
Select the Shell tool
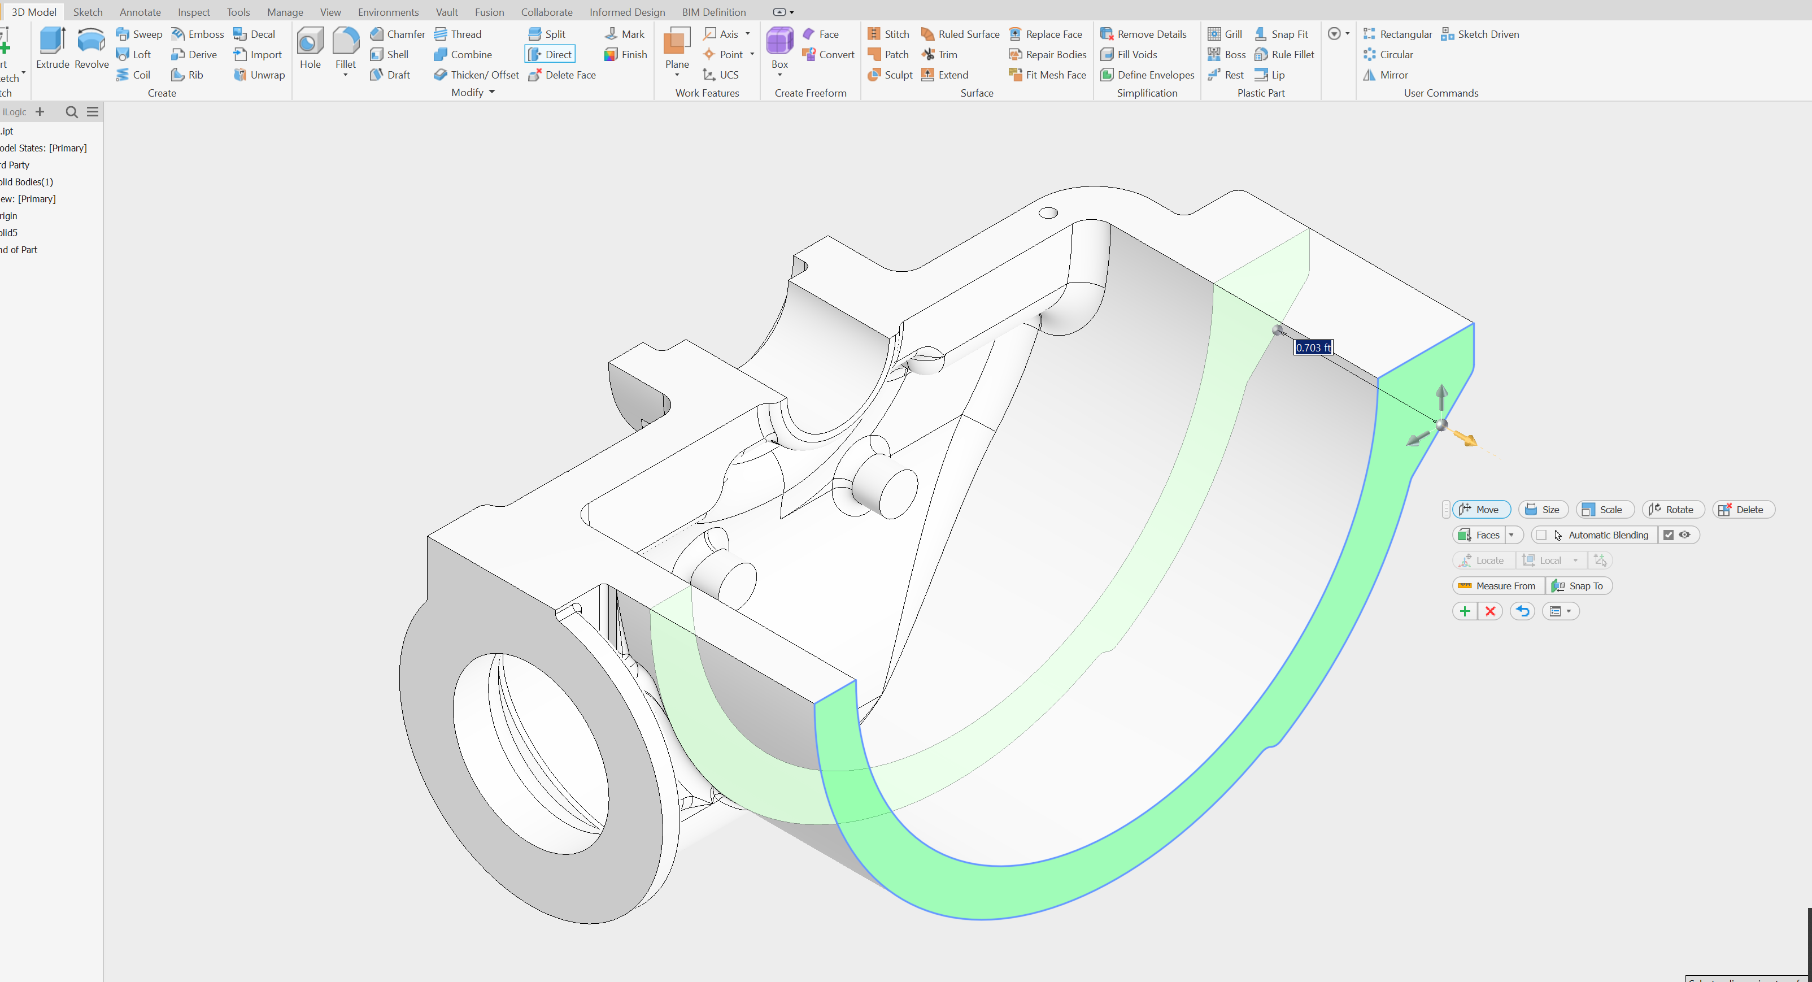(391, 54)
